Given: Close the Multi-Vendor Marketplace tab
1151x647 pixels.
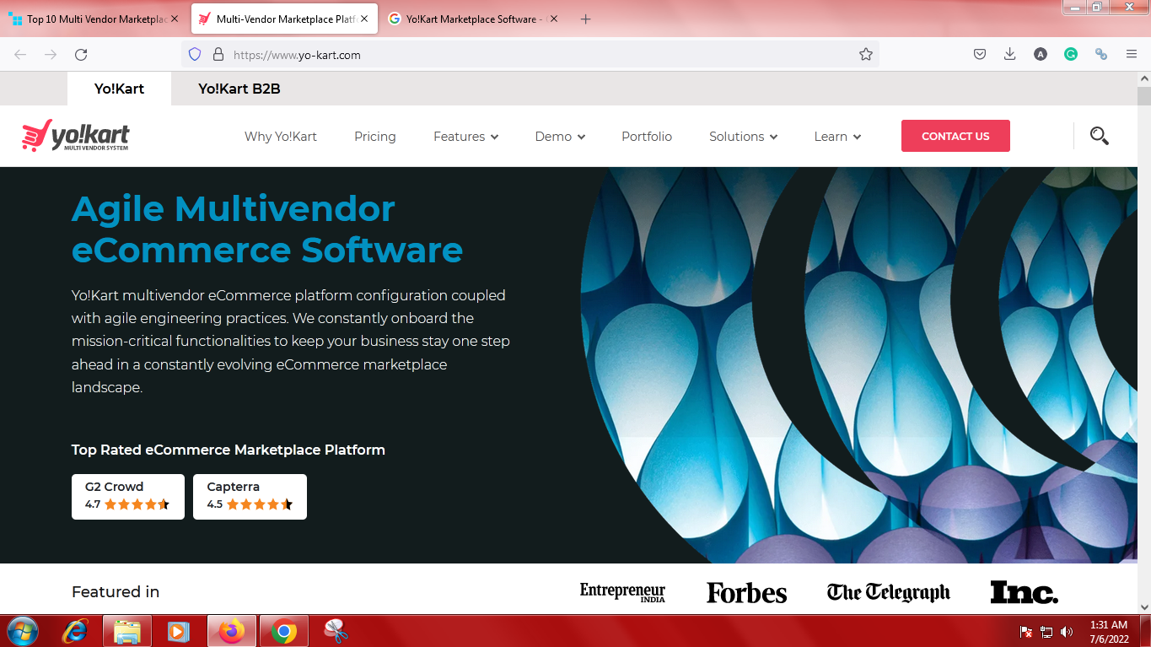Looking at the screenshot, I should [x=364, y=19].
